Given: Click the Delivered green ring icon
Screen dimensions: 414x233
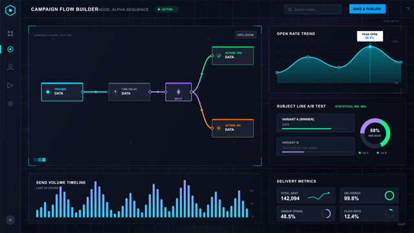Looking at the screenshot, I should coord(389,195).
